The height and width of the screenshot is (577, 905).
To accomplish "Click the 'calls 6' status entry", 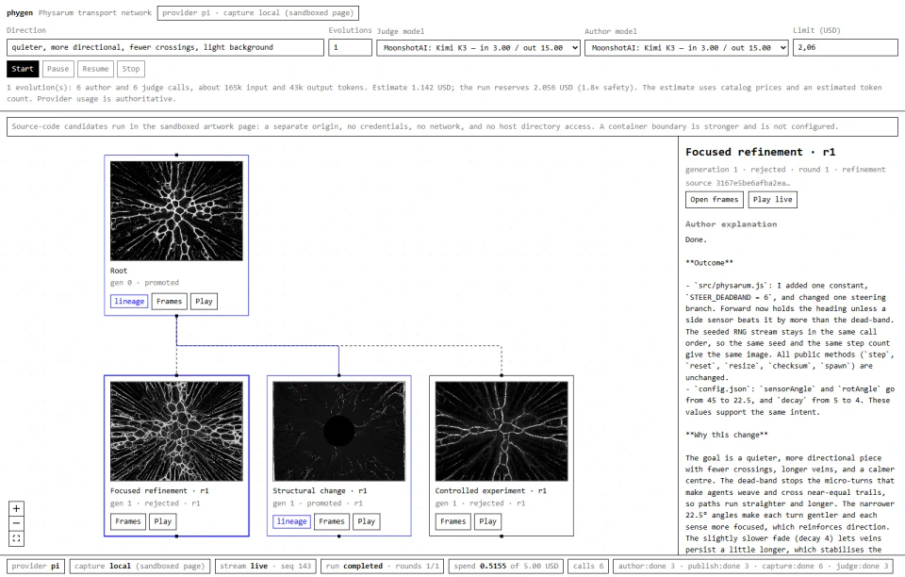I will 588,566.
